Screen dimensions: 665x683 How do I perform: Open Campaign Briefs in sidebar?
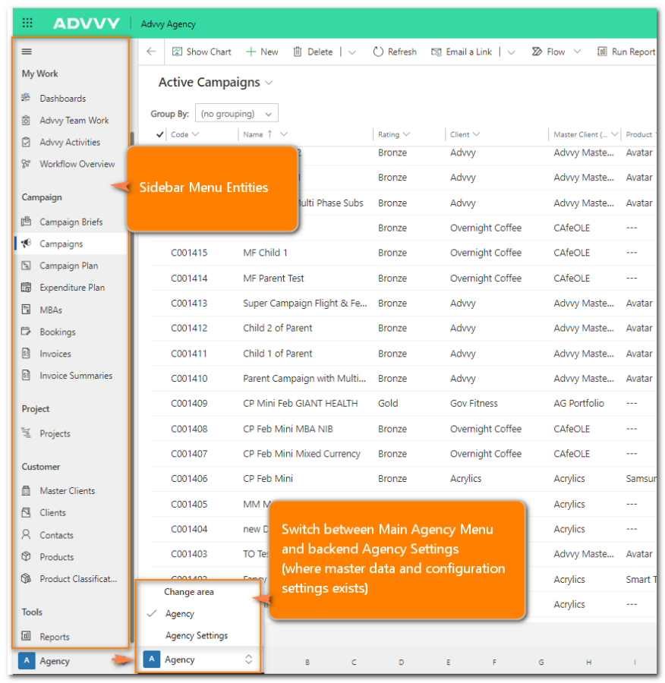coord(71,222)
